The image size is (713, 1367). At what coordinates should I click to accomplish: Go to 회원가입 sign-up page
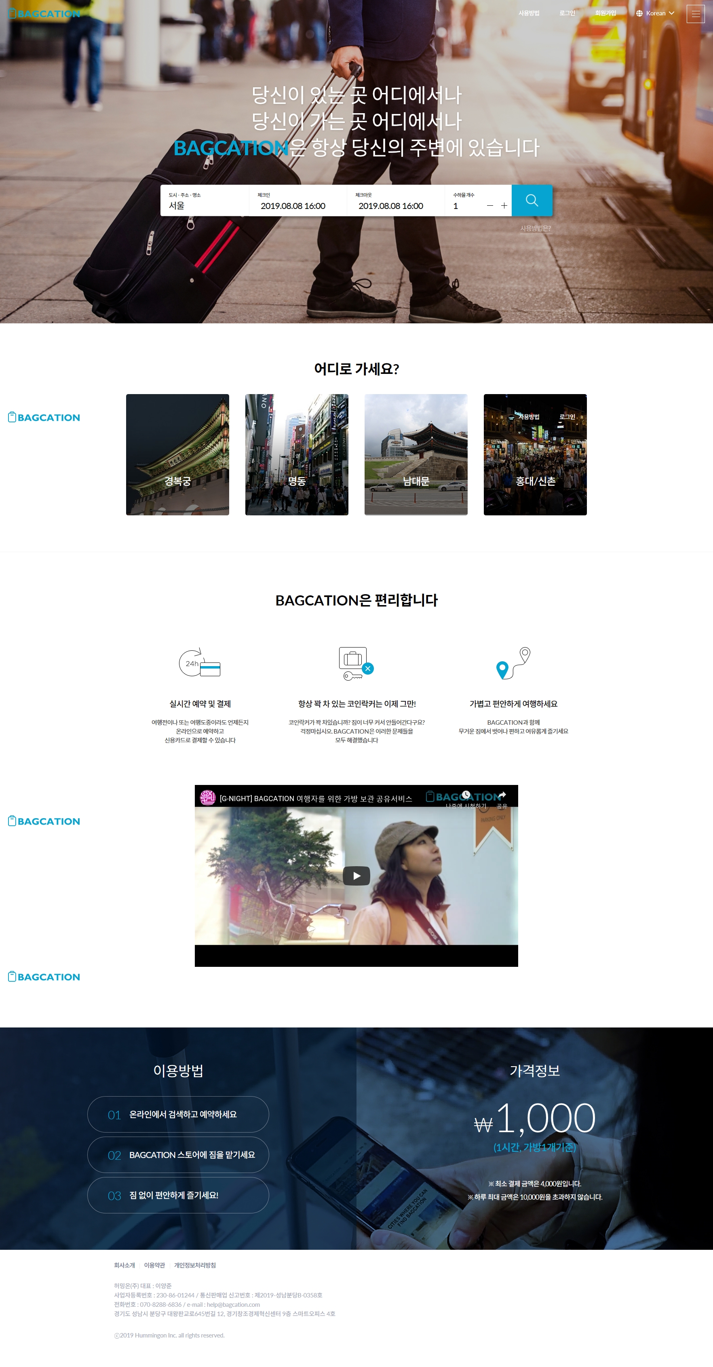pyautogui.click(x=605, y=13)
